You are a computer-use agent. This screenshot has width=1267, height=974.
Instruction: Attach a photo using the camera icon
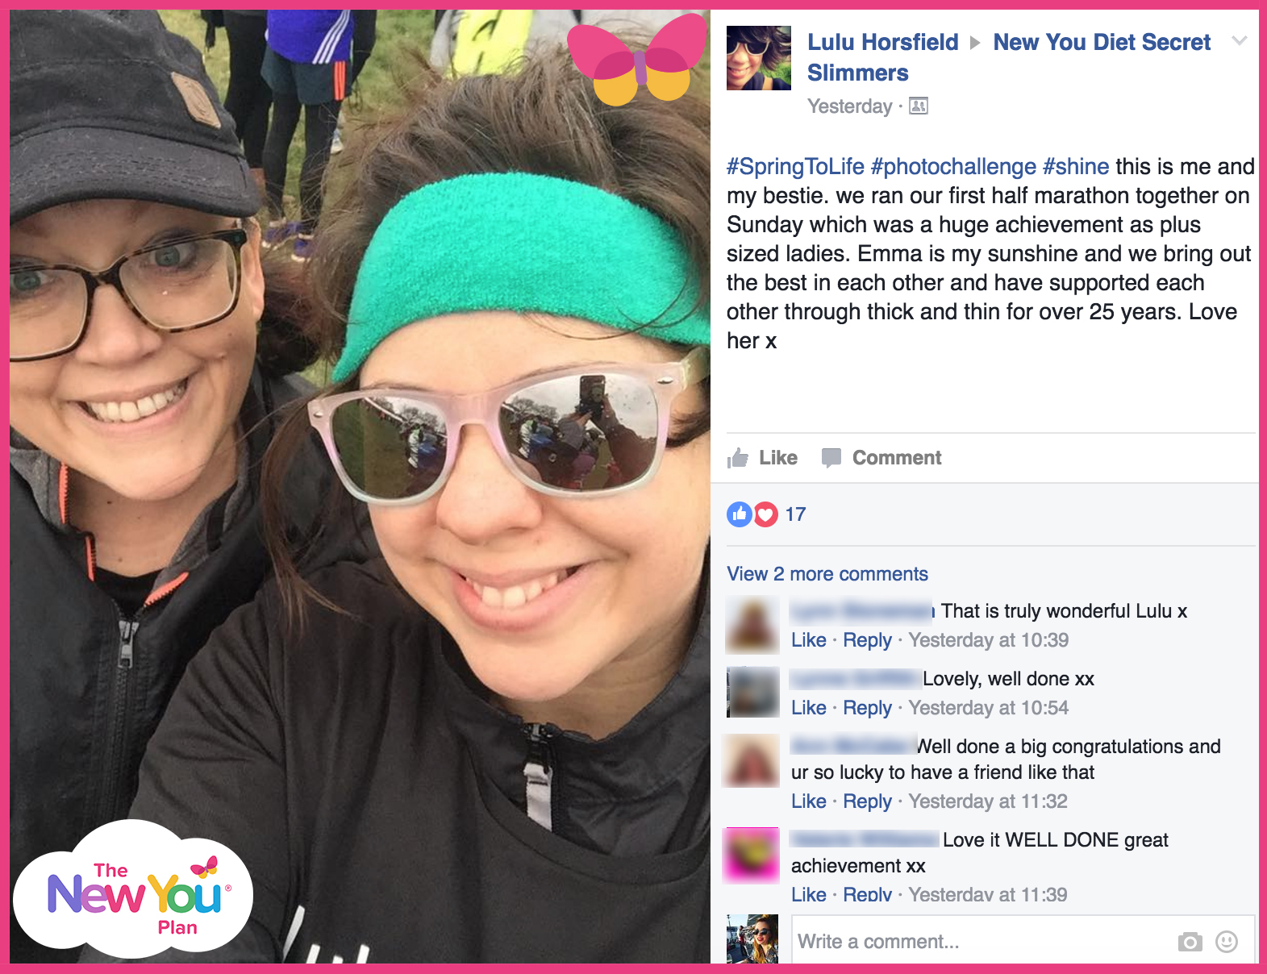tap(1190, 942)
